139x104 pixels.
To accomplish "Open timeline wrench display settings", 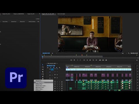I will [60, 68].
